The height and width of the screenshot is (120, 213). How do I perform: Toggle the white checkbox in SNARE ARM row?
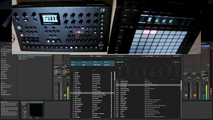tap(111, 76)
